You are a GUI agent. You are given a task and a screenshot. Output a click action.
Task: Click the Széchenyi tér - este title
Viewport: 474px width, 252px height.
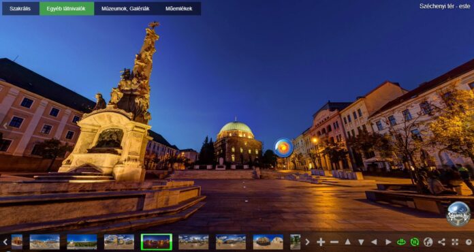point(445,6)
